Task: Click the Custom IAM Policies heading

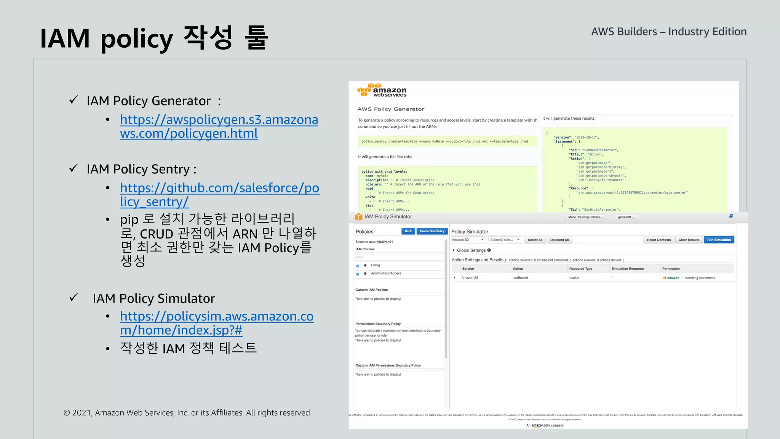Action: click(x=371, y=290)
